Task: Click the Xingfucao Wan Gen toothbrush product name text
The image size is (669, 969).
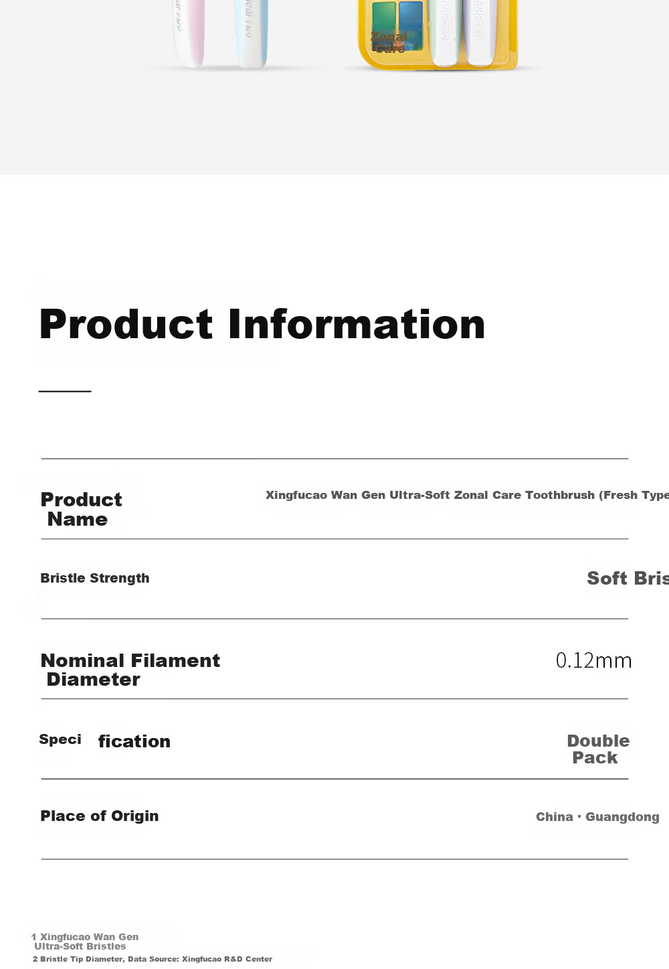Action: (x=467, y=495)
